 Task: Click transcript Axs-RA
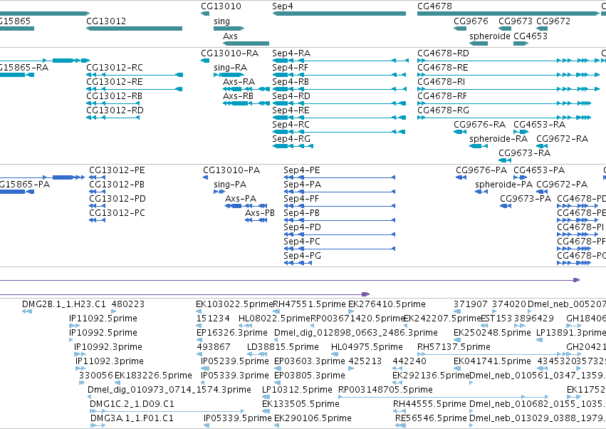pyautogui.click(x=246, y=89)
